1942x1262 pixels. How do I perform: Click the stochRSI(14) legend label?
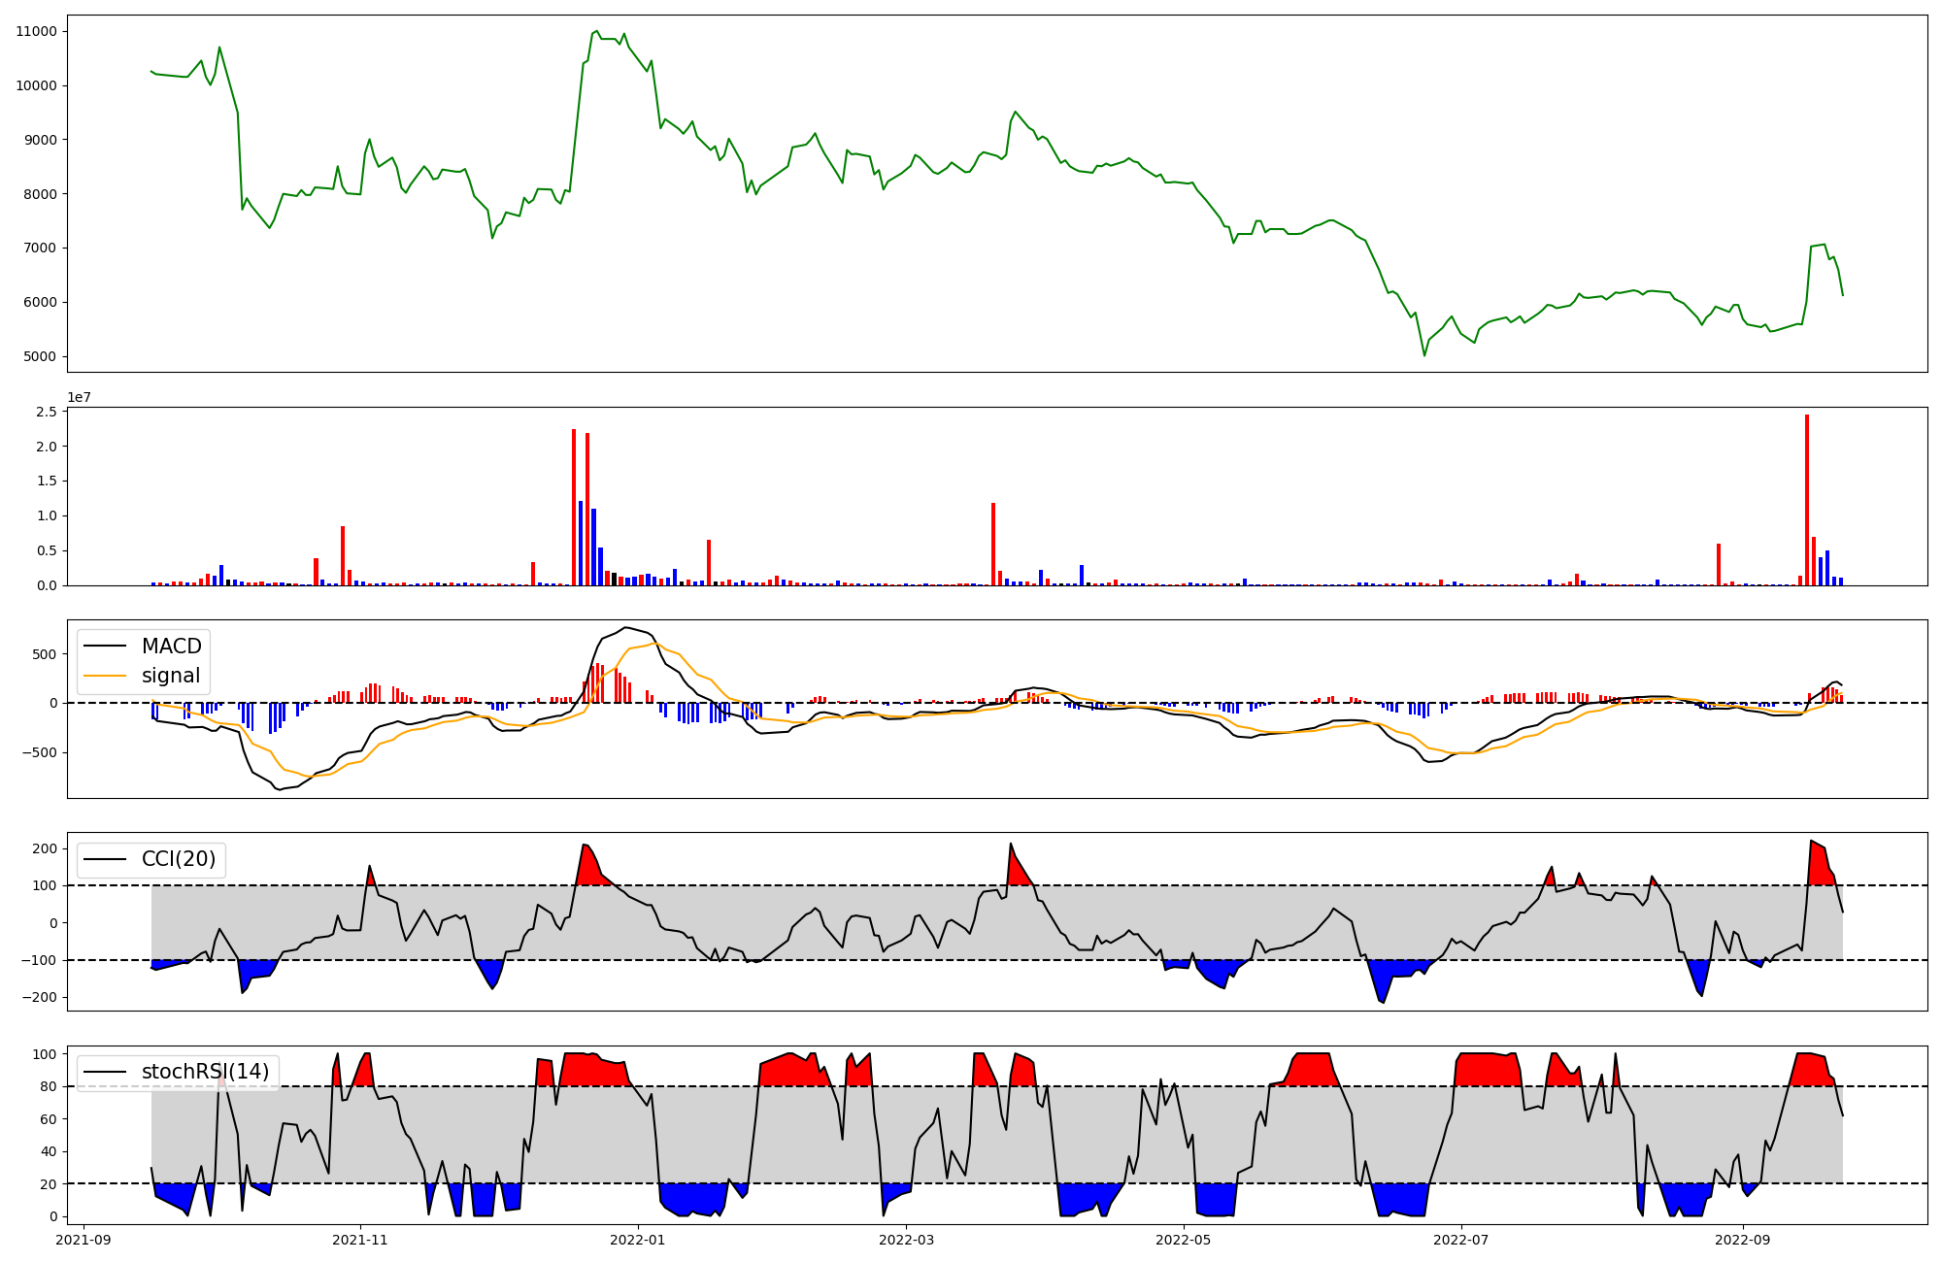point(206,1072)
